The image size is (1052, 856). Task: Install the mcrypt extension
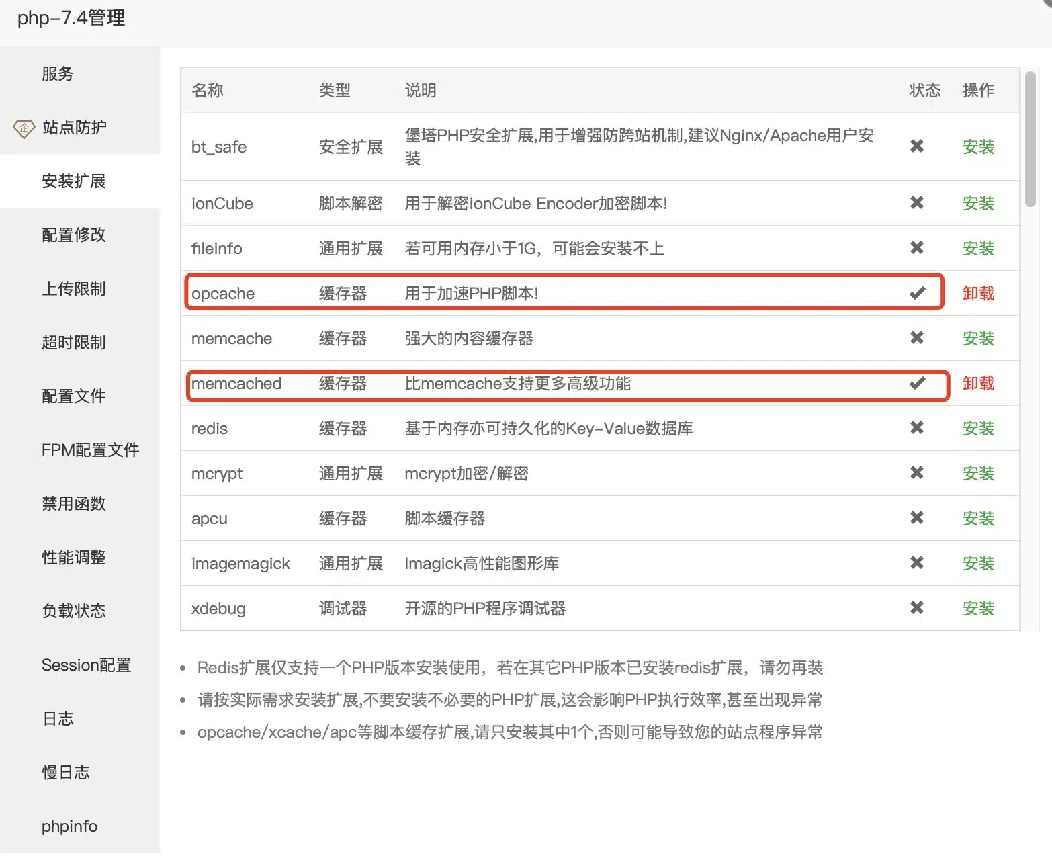point(978,474)
